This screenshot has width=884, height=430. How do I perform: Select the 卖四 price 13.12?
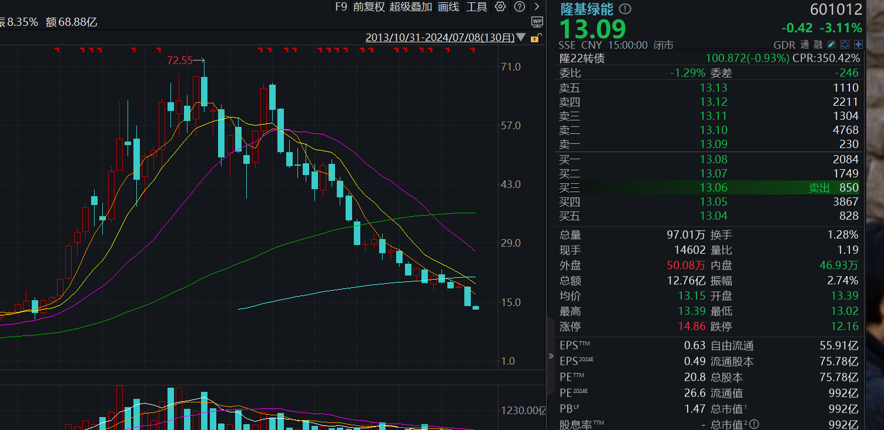(714, 102)
